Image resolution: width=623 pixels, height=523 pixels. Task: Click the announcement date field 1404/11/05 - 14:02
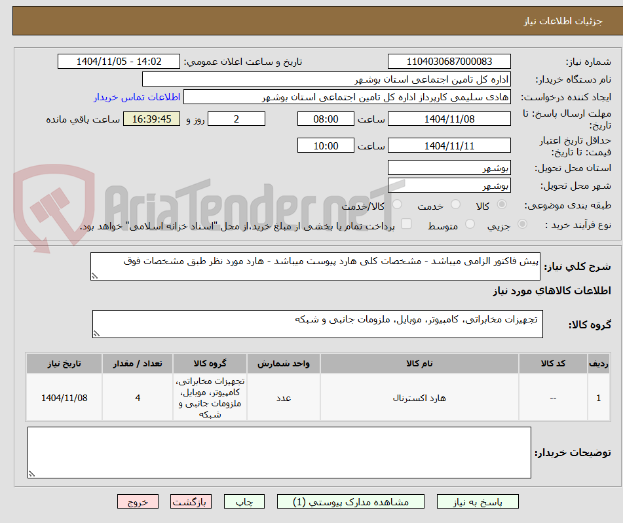[119, 62]
